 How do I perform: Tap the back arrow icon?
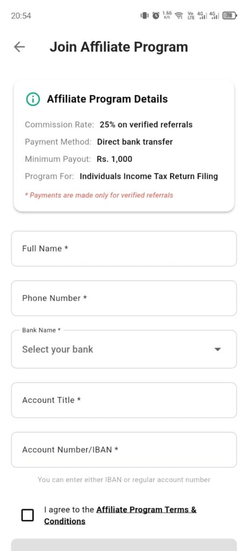tap(19, 47)
